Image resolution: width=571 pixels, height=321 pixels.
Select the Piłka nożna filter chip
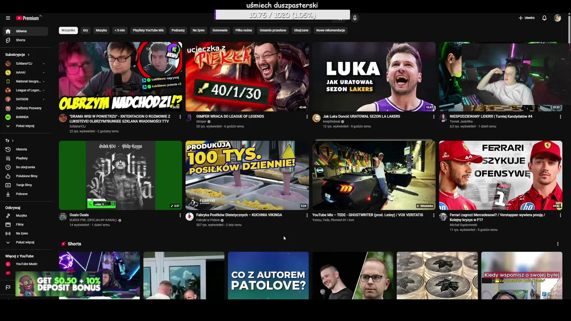coord(244,30)
